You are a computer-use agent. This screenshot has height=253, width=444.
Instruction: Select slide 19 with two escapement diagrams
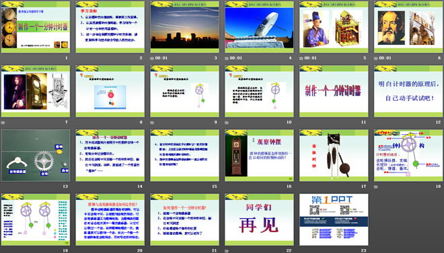pyautogui.click(x=36, y=219)
